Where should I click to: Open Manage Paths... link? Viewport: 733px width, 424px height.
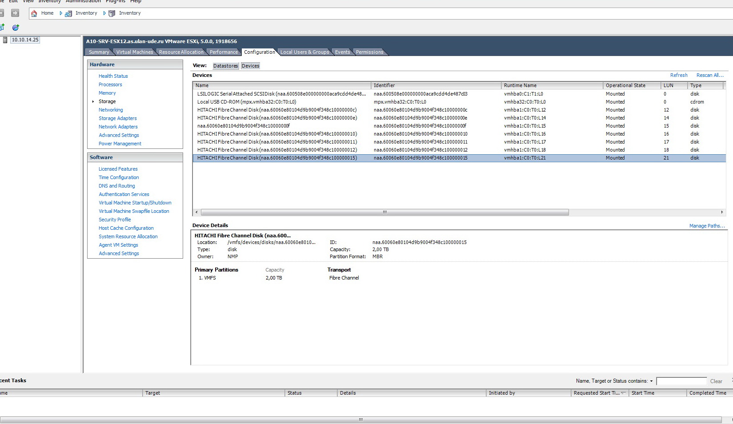coord(707,226)
